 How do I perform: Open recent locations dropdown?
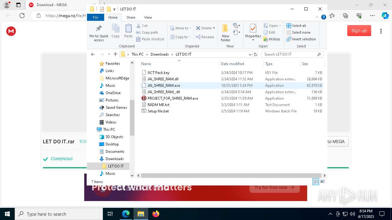[109, 54]
